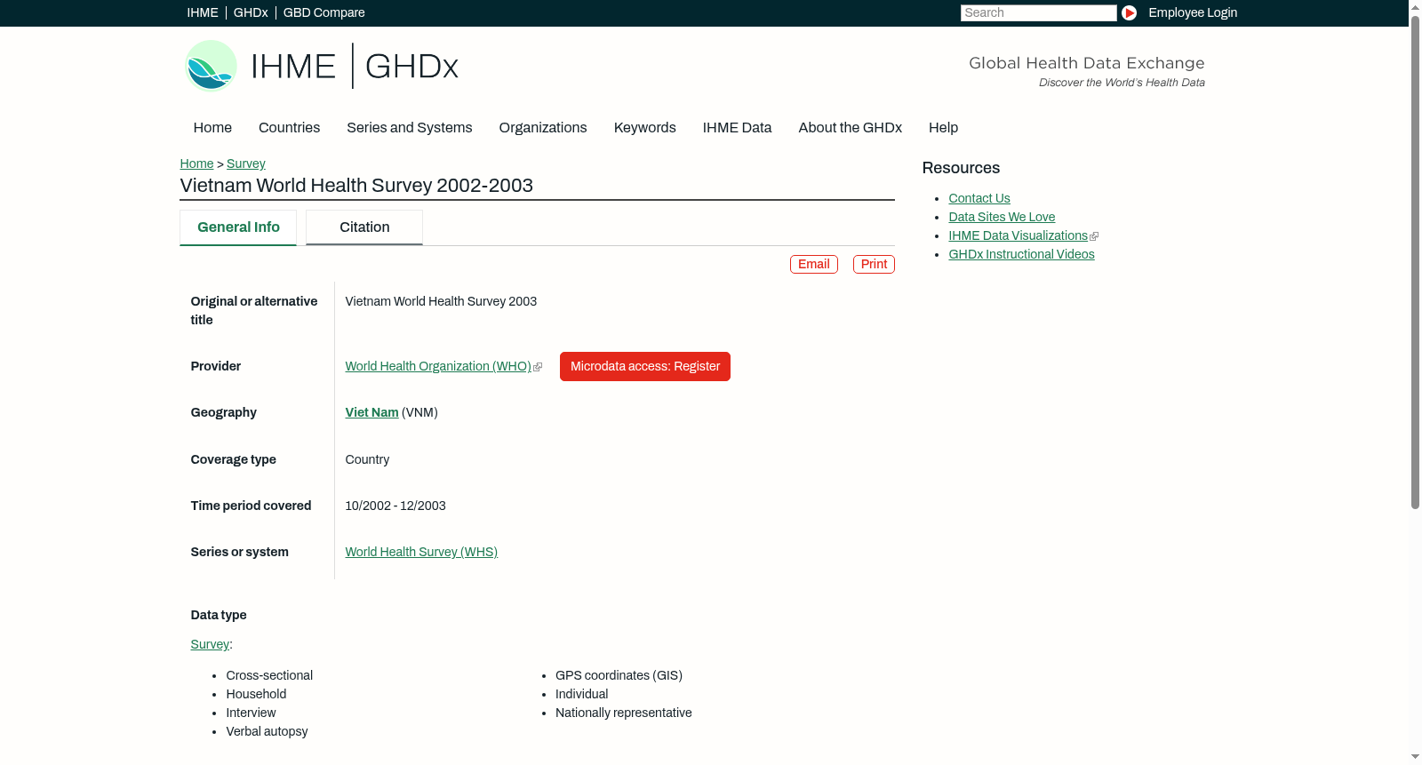Open the Countries menu

(x=289, y=127)
